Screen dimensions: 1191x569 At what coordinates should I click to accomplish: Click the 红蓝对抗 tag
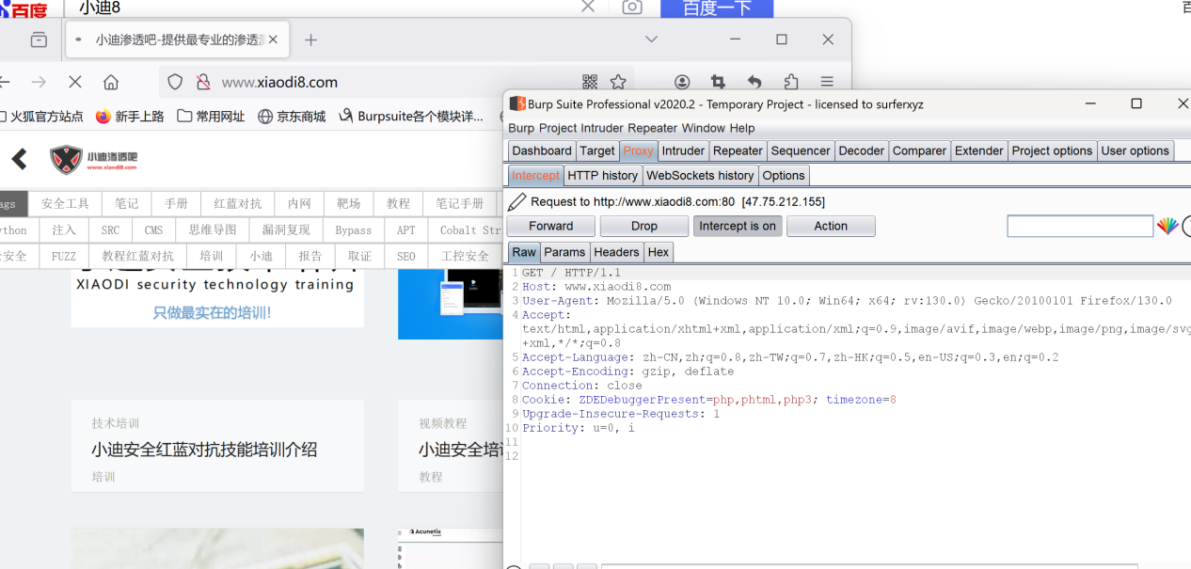(238, 204)
